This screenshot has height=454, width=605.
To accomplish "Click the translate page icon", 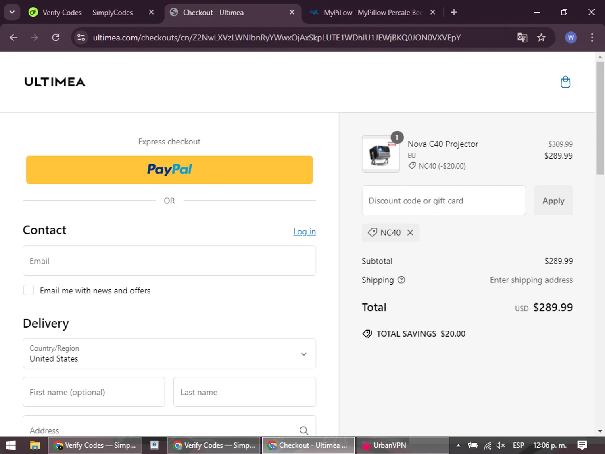I will point(522,38).
